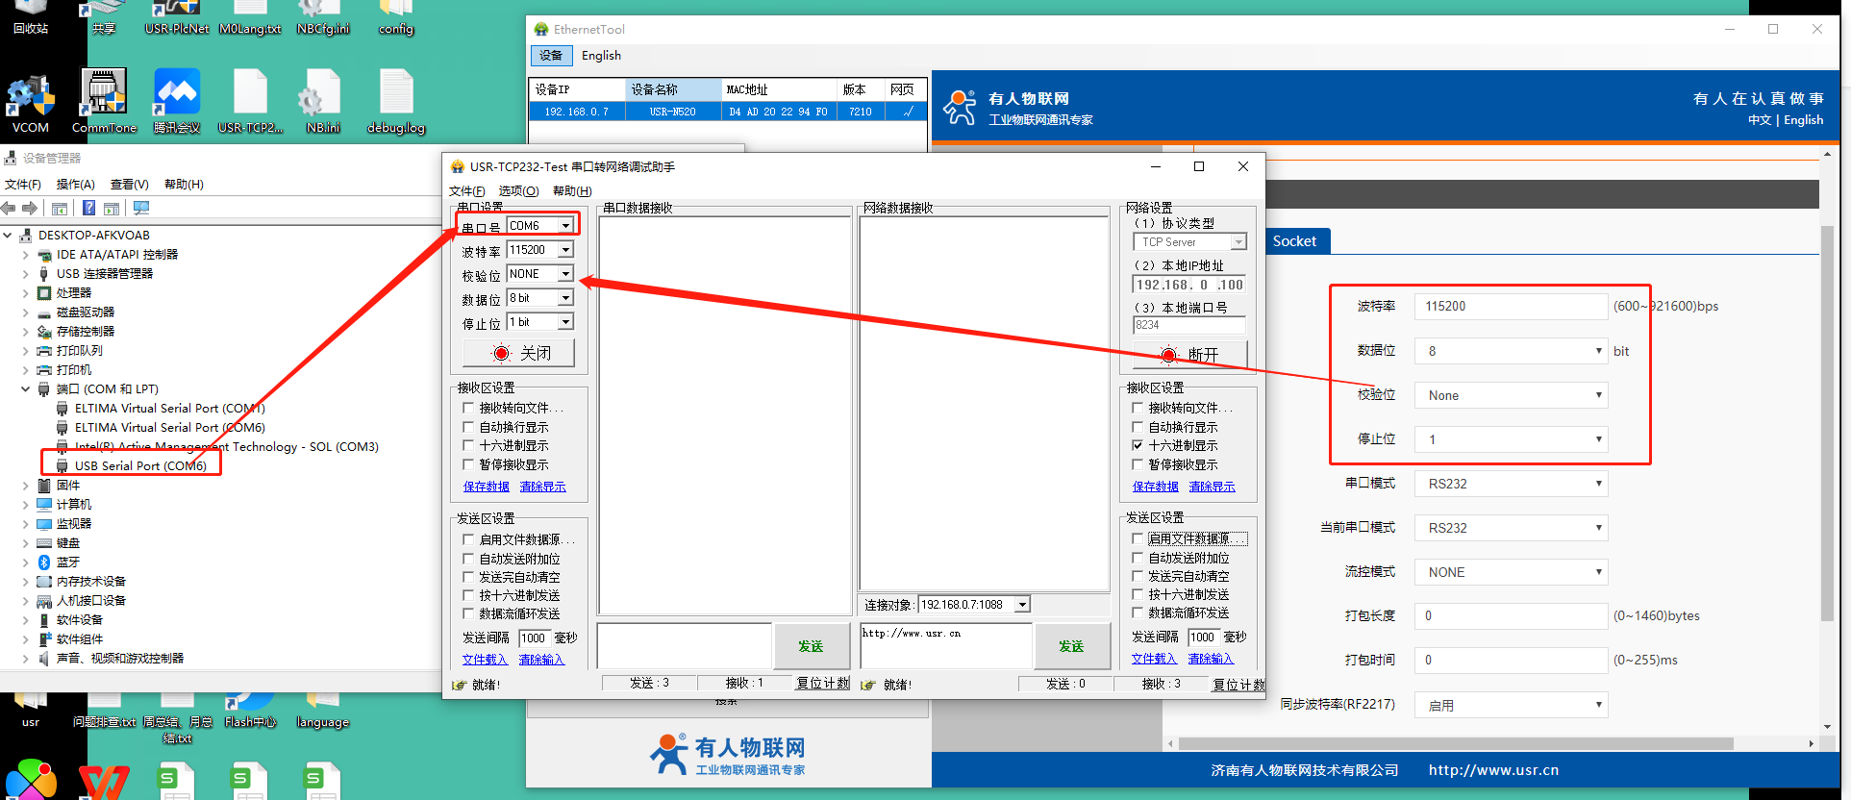The width and height of the screenshot is (1851, 800).
Task: Toggle serial-side 十六进制显示 checkbox
Action: click(x=468, y=445)
